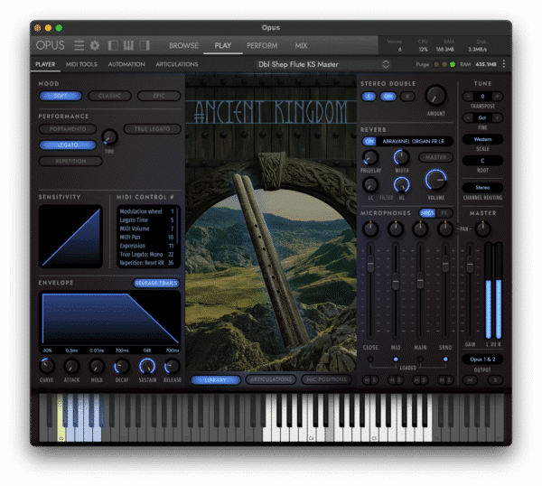Click the Mid mic pan knob
Viewport: 542px width, 486px height.
396,229
